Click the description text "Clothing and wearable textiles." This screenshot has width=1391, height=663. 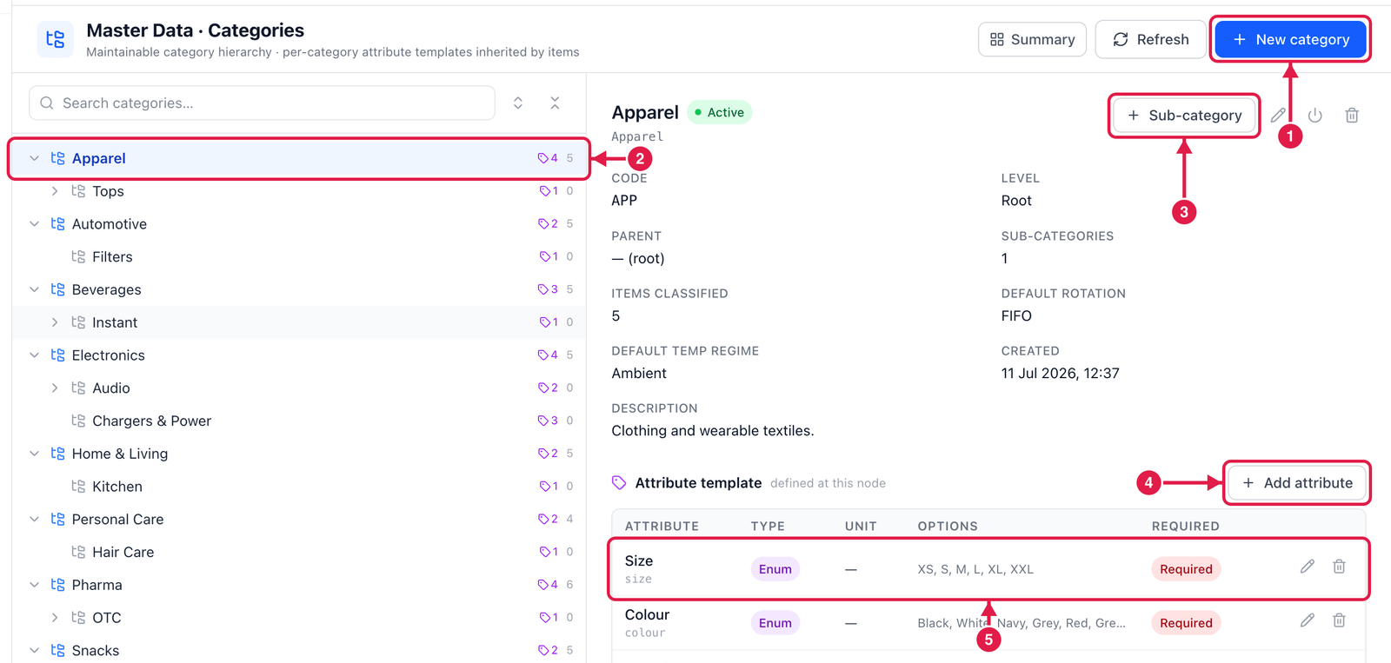coord(713,431)
